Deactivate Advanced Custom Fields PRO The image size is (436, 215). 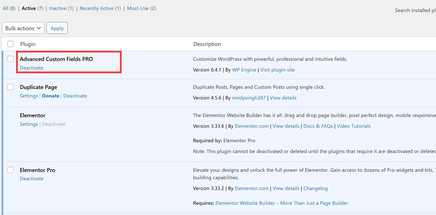32,68
